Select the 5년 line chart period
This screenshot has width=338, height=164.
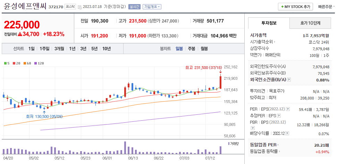click(94, 49)
